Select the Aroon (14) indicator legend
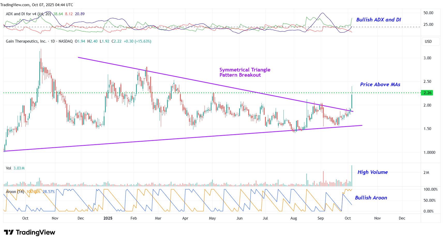This screenshot has height=242, width=444. pyautogui.click(x=15, y=192)
